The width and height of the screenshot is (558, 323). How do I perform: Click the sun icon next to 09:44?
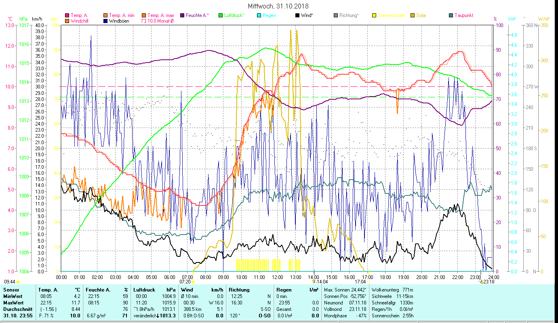tap(18, 282)
